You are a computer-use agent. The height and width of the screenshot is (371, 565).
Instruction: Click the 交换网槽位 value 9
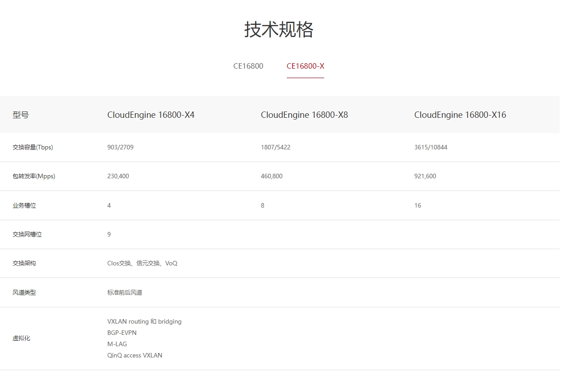click(x=109, y=234)
